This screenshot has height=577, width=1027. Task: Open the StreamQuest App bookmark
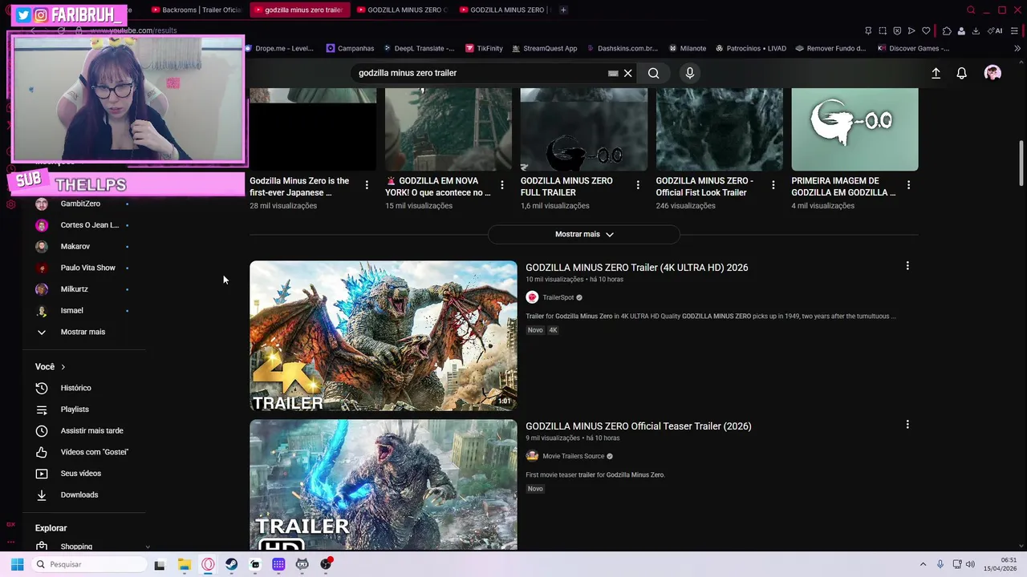coord(544,48)
